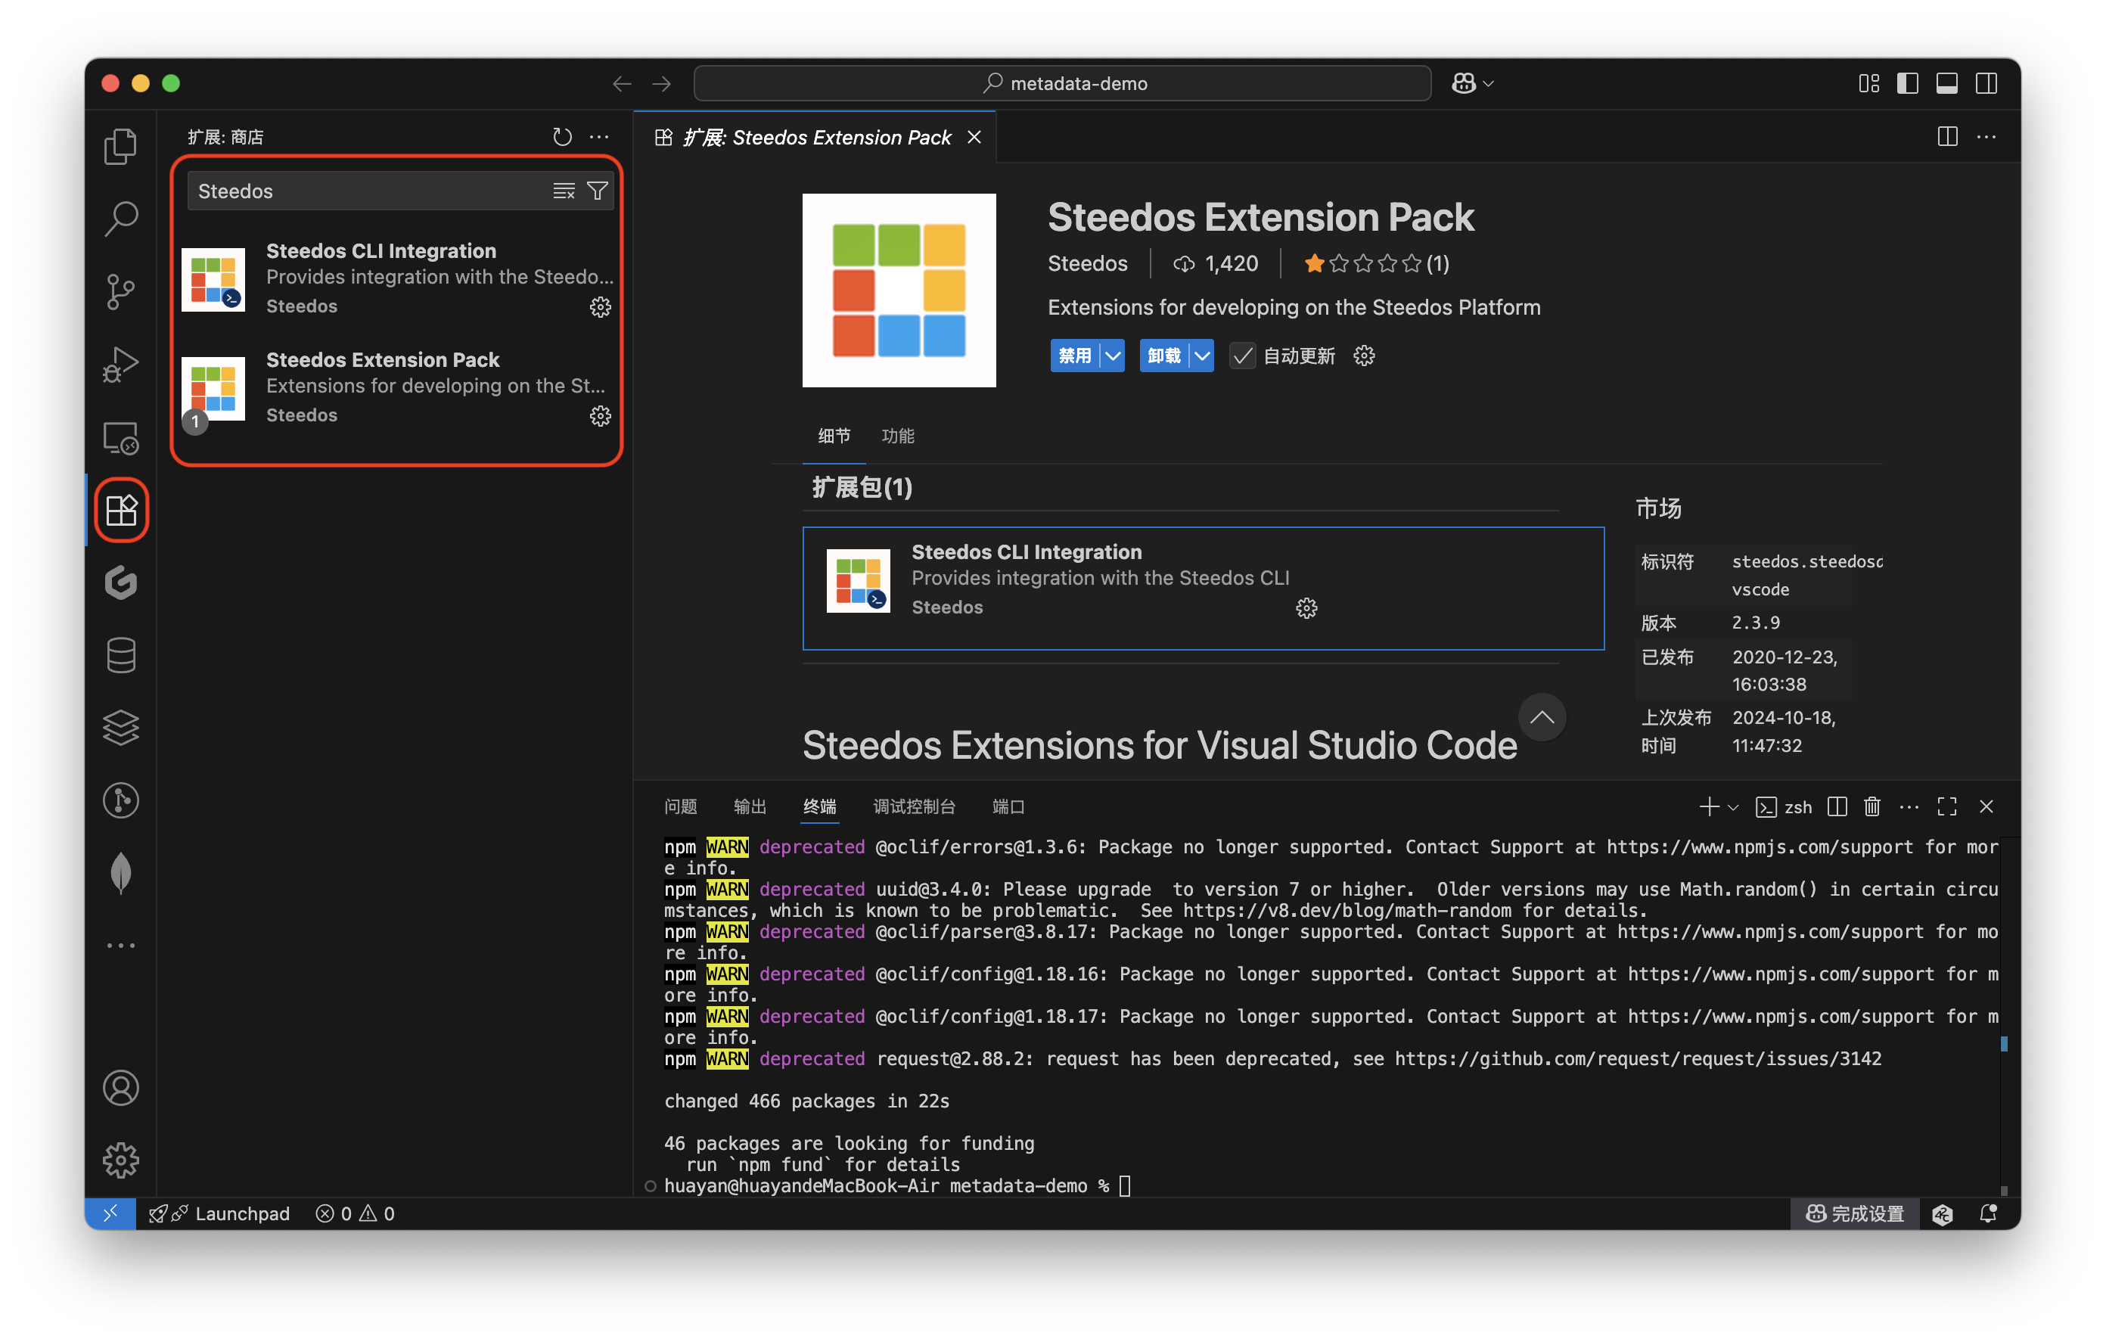Viewport: 2106px width, 1342px height.
Task: Open the Accounts icon
Action: point(121,1087)
